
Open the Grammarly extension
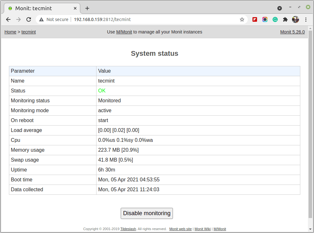click(275, 19)
